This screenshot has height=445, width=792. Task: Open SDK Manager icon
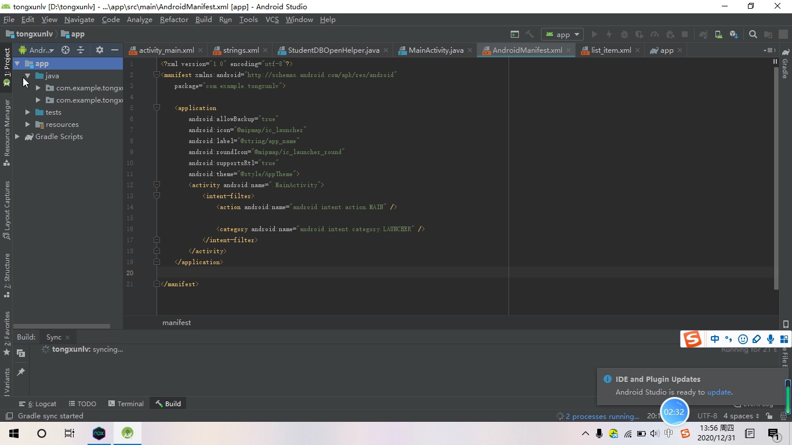coord(733,34)
